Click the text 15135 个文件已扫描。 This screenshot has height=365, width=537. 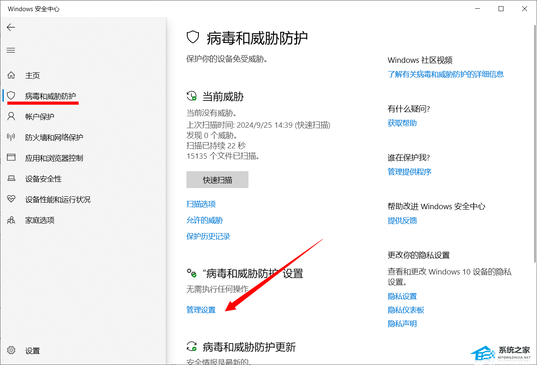point(223,156)
